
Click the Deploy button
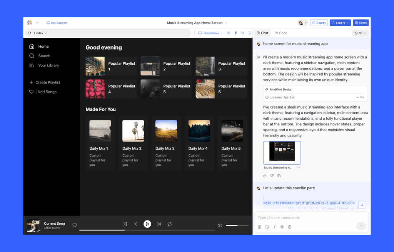[319, 23]
